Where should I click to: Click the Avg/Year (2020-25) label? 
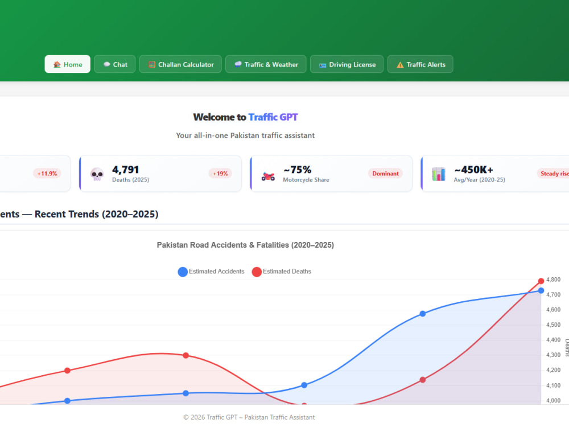(479, 180)
